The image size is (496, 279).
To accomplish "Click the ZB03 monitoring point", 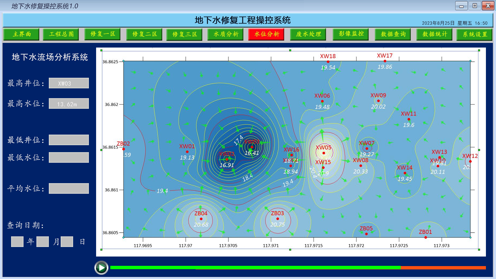I will pyautogui.click(x=278, y=219).
